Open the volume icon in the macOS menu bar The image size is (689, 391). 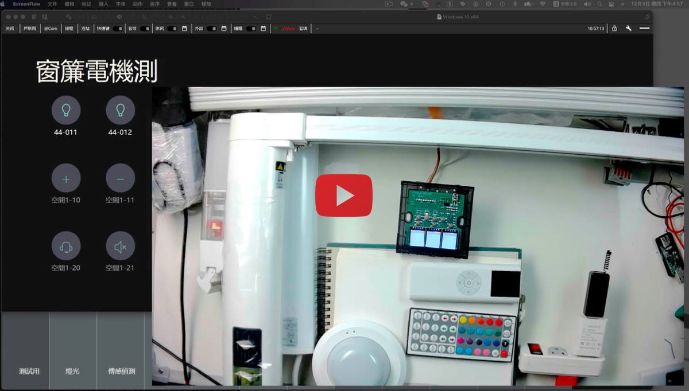pyautogui.click(x=586, y=3)
